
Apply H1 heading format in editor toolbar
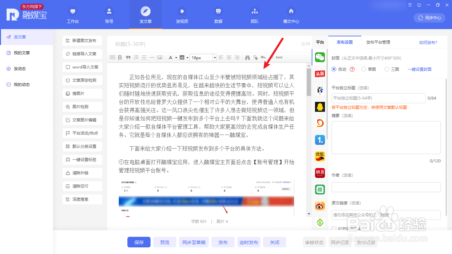112,58
